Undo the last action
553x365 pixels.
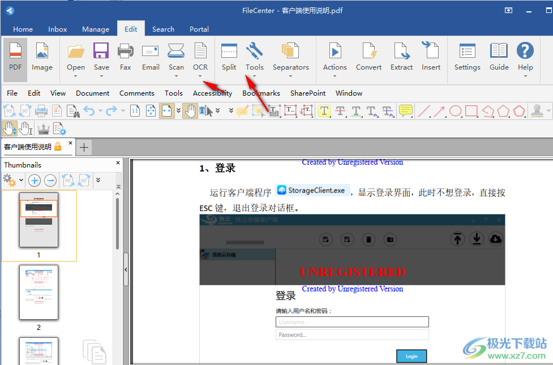click(89, 111)
